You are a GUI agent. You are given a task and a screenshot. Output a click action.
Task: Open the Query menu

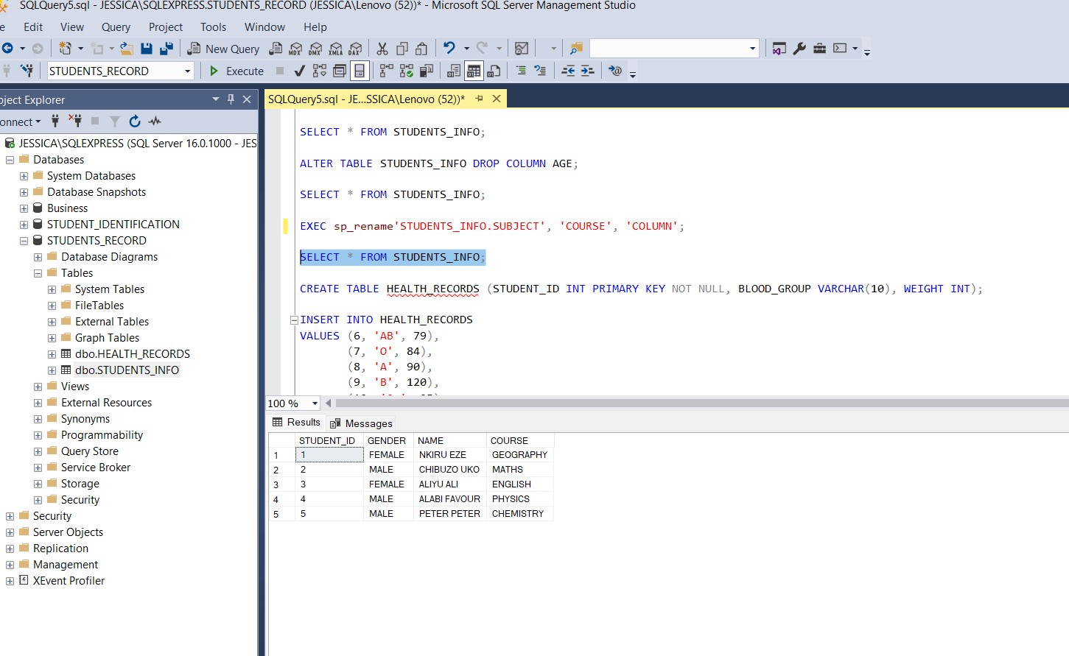(x=116, y=27)
